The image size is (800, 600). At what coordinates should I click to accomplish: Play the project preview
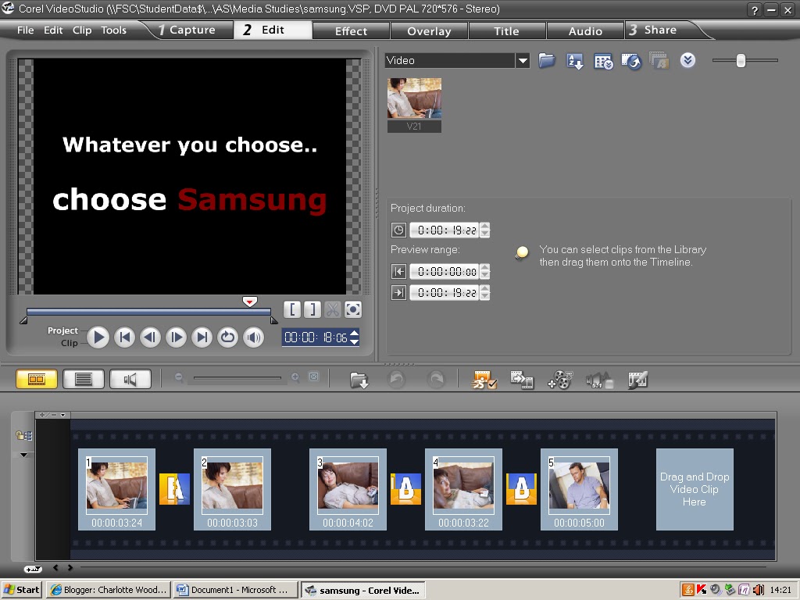98,337
